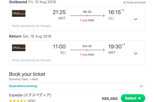Click the outbound Fiji Airways logo

coord(19,14)
